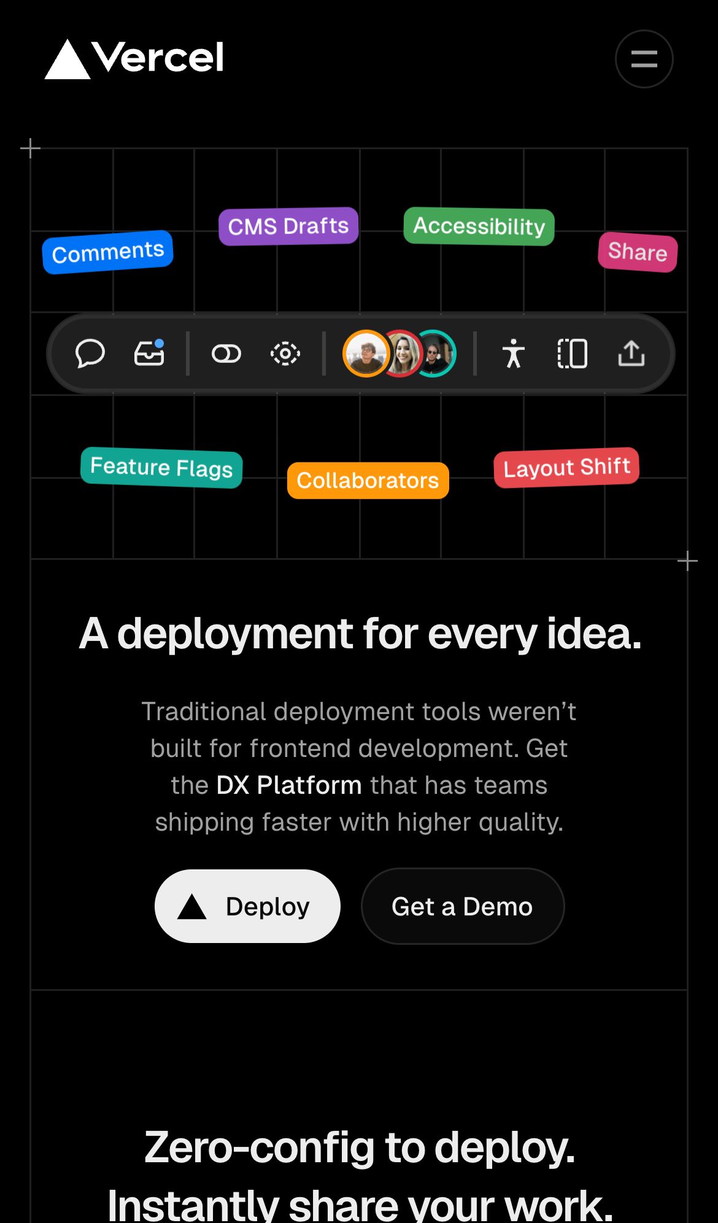Click the purple CMS Drafts tag
This screenshot has height=1223, width=718.
(288, 227)
